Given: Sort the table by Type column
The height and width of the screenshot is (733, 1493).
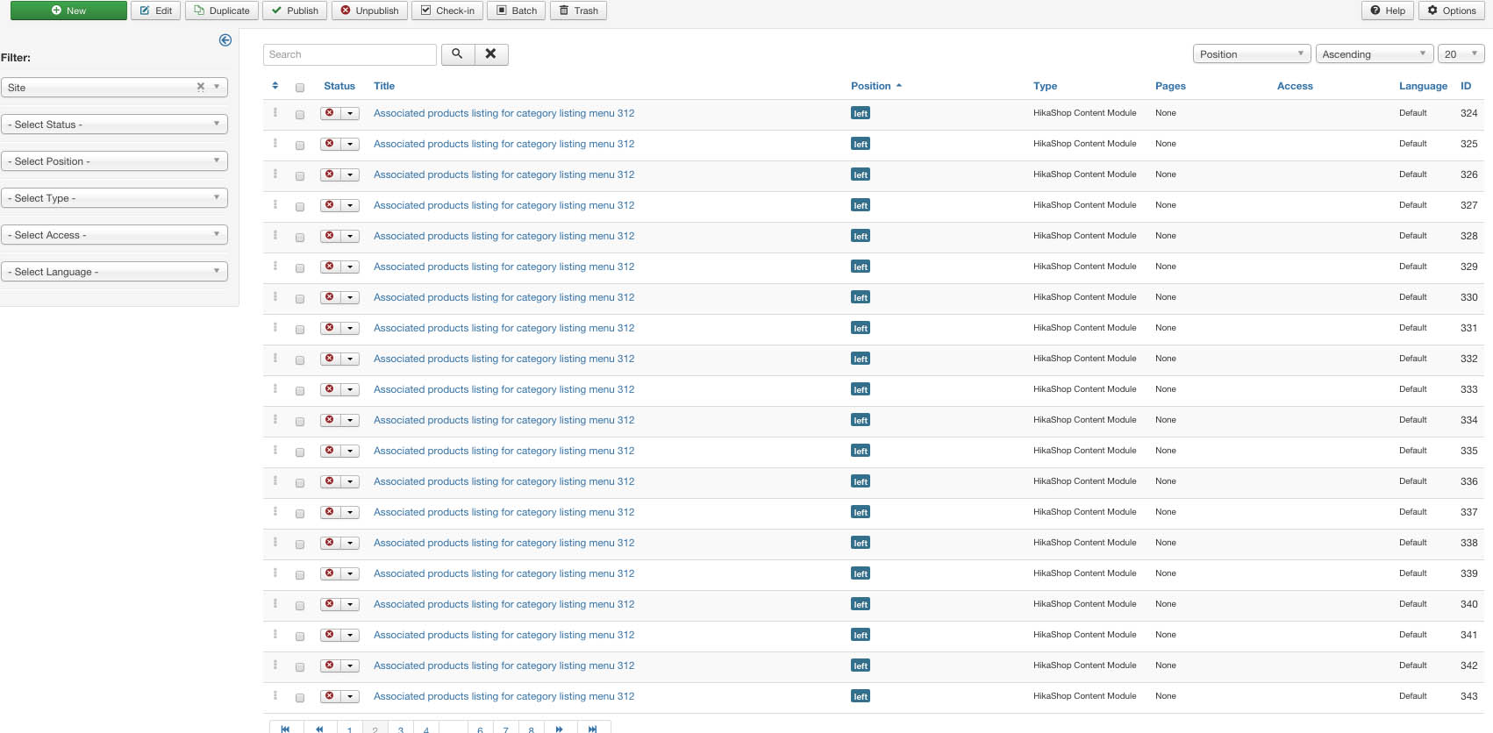Looking at the screenshot, I should coord(1045,86).
